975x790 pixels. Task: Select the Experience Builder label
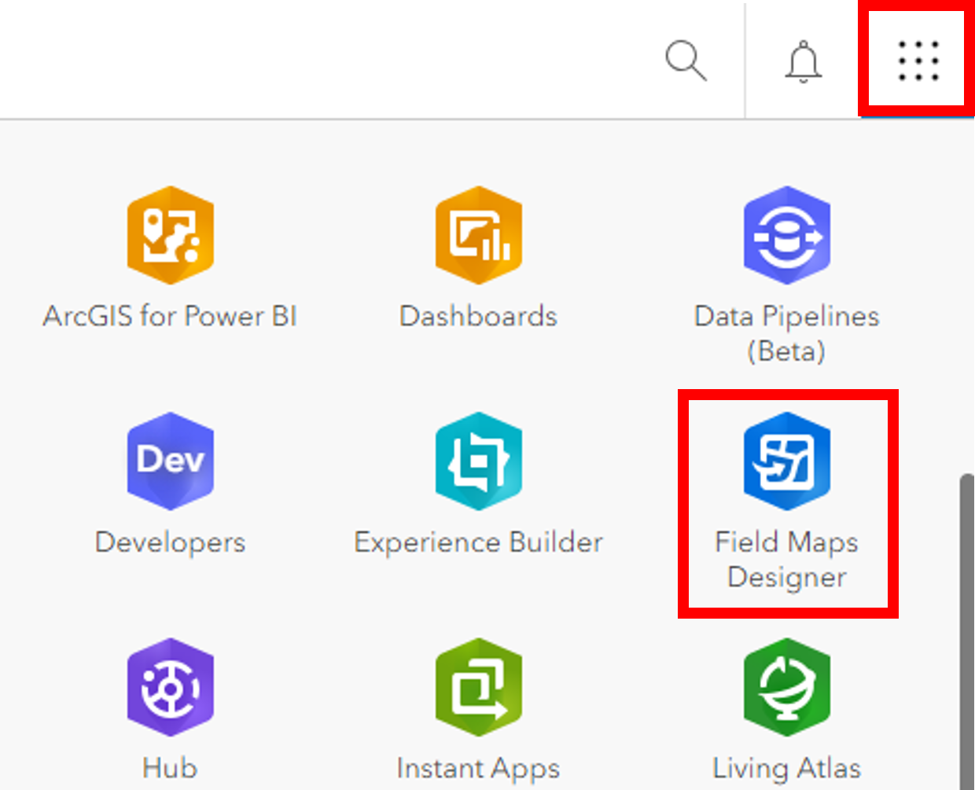(x=478, y=542)
